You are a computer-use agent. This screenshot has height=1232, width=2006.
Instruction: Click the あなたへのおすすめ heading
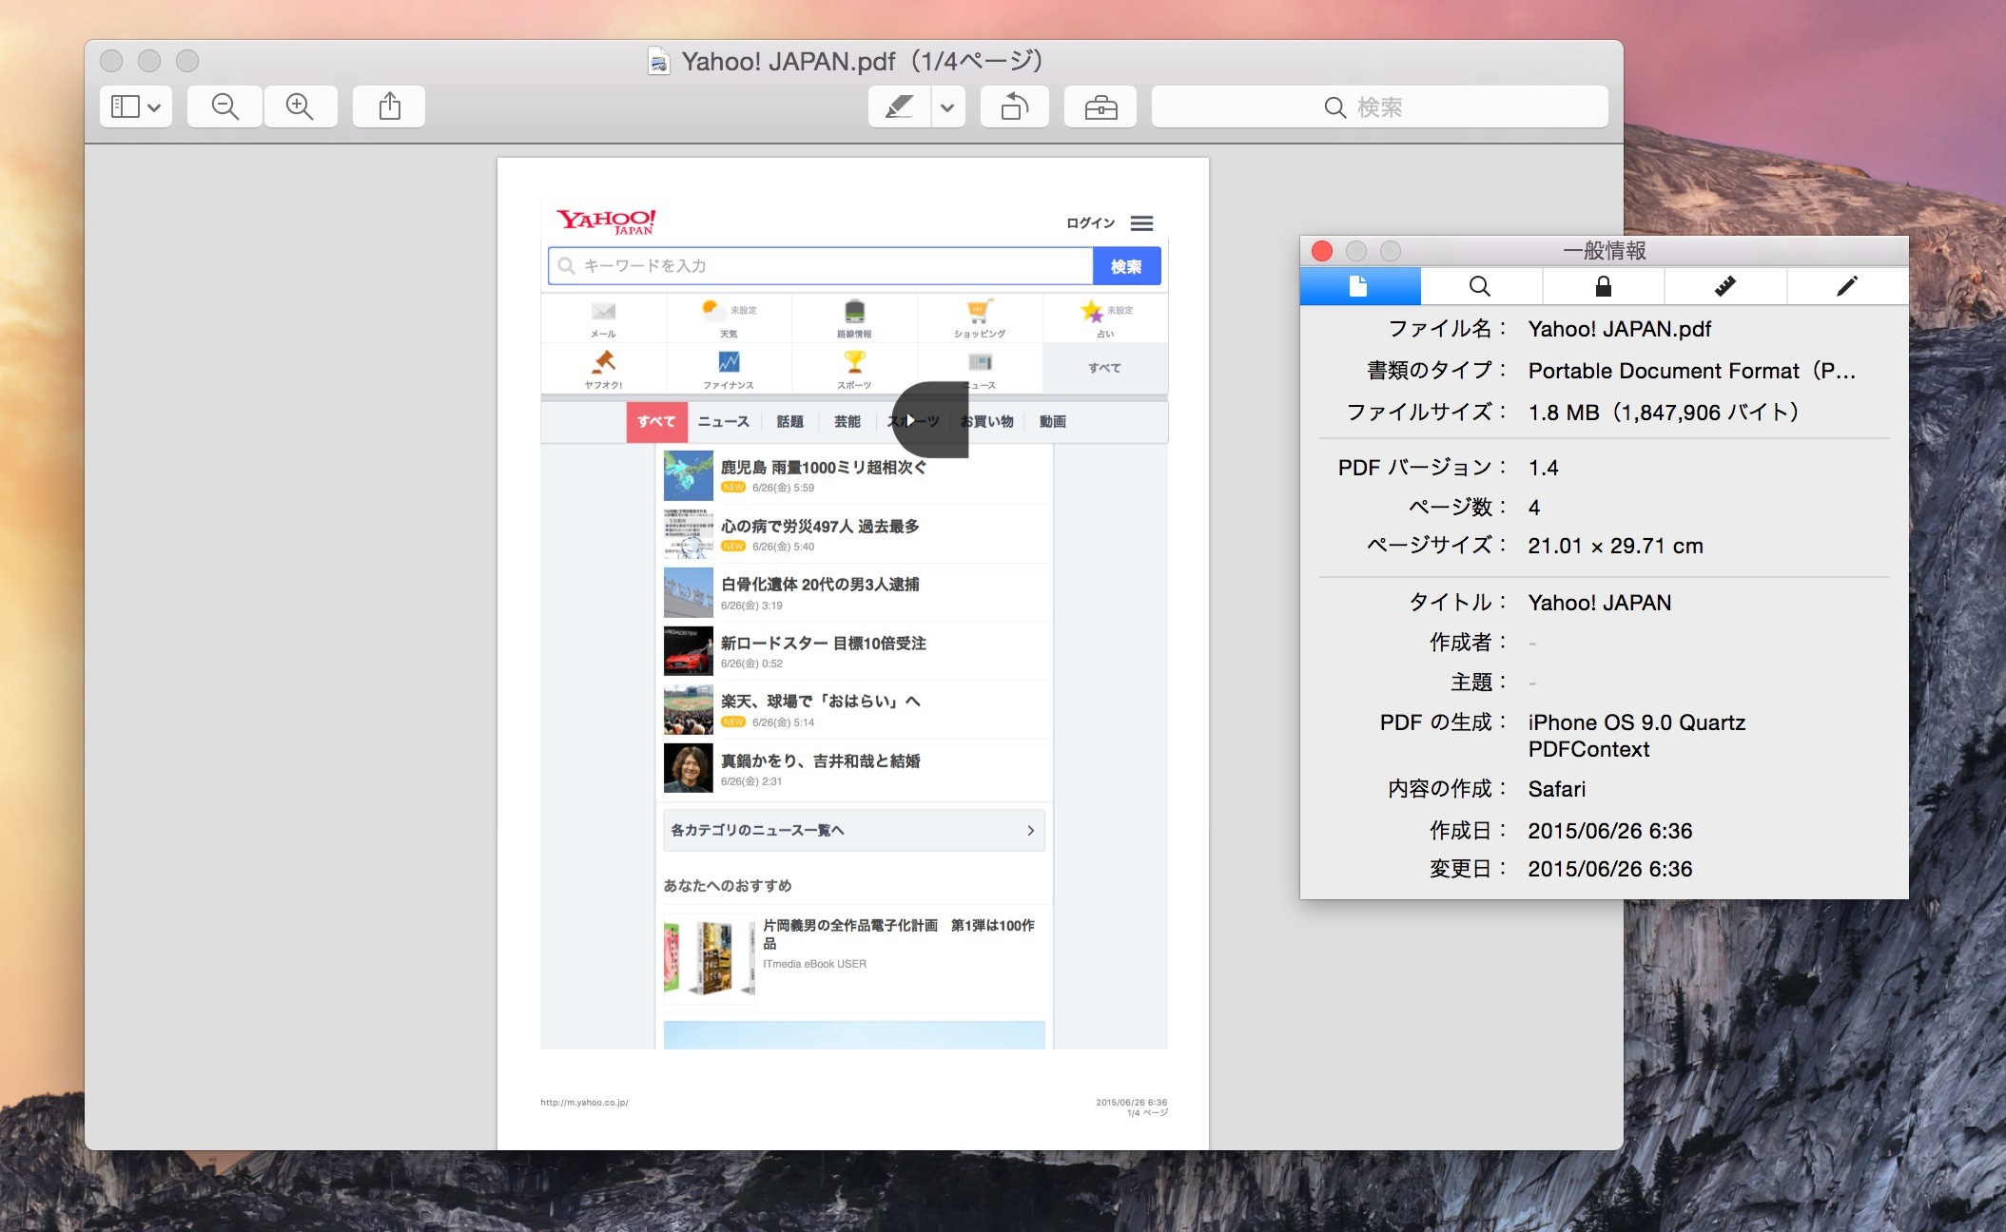tap(728, 886)
